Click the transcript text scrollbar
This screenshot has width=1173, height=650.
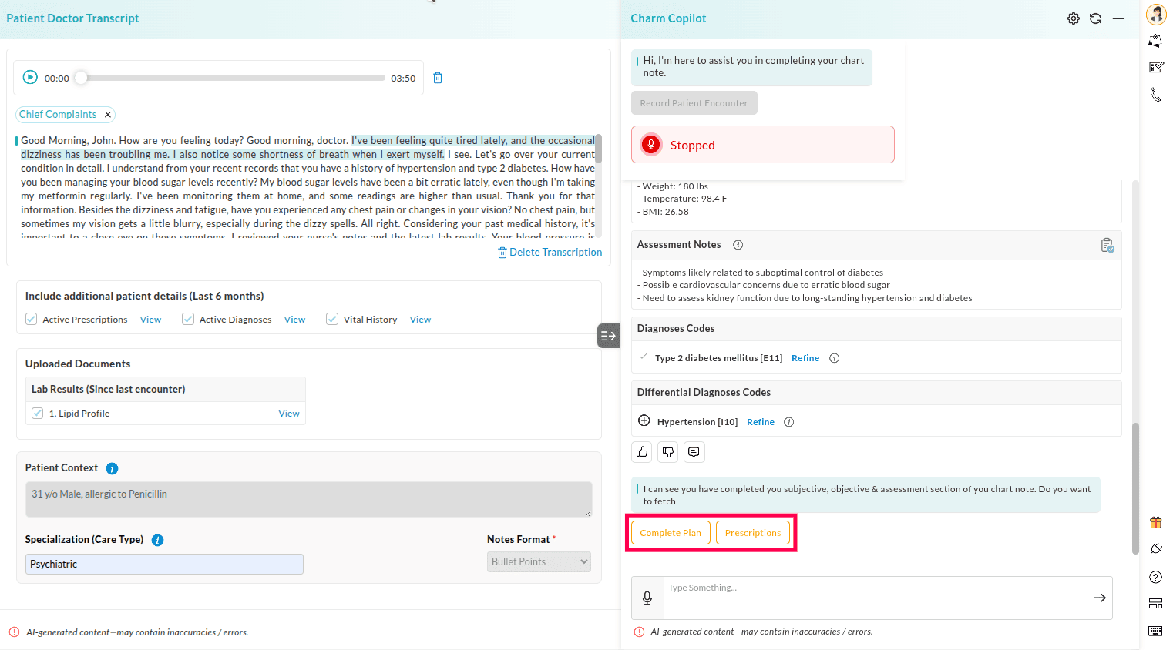pos(598,148)
